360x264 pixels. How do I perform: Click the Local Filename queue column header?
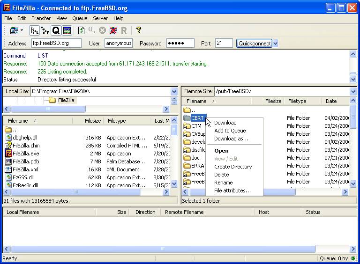pyautogui.click(x=49, y=212)
